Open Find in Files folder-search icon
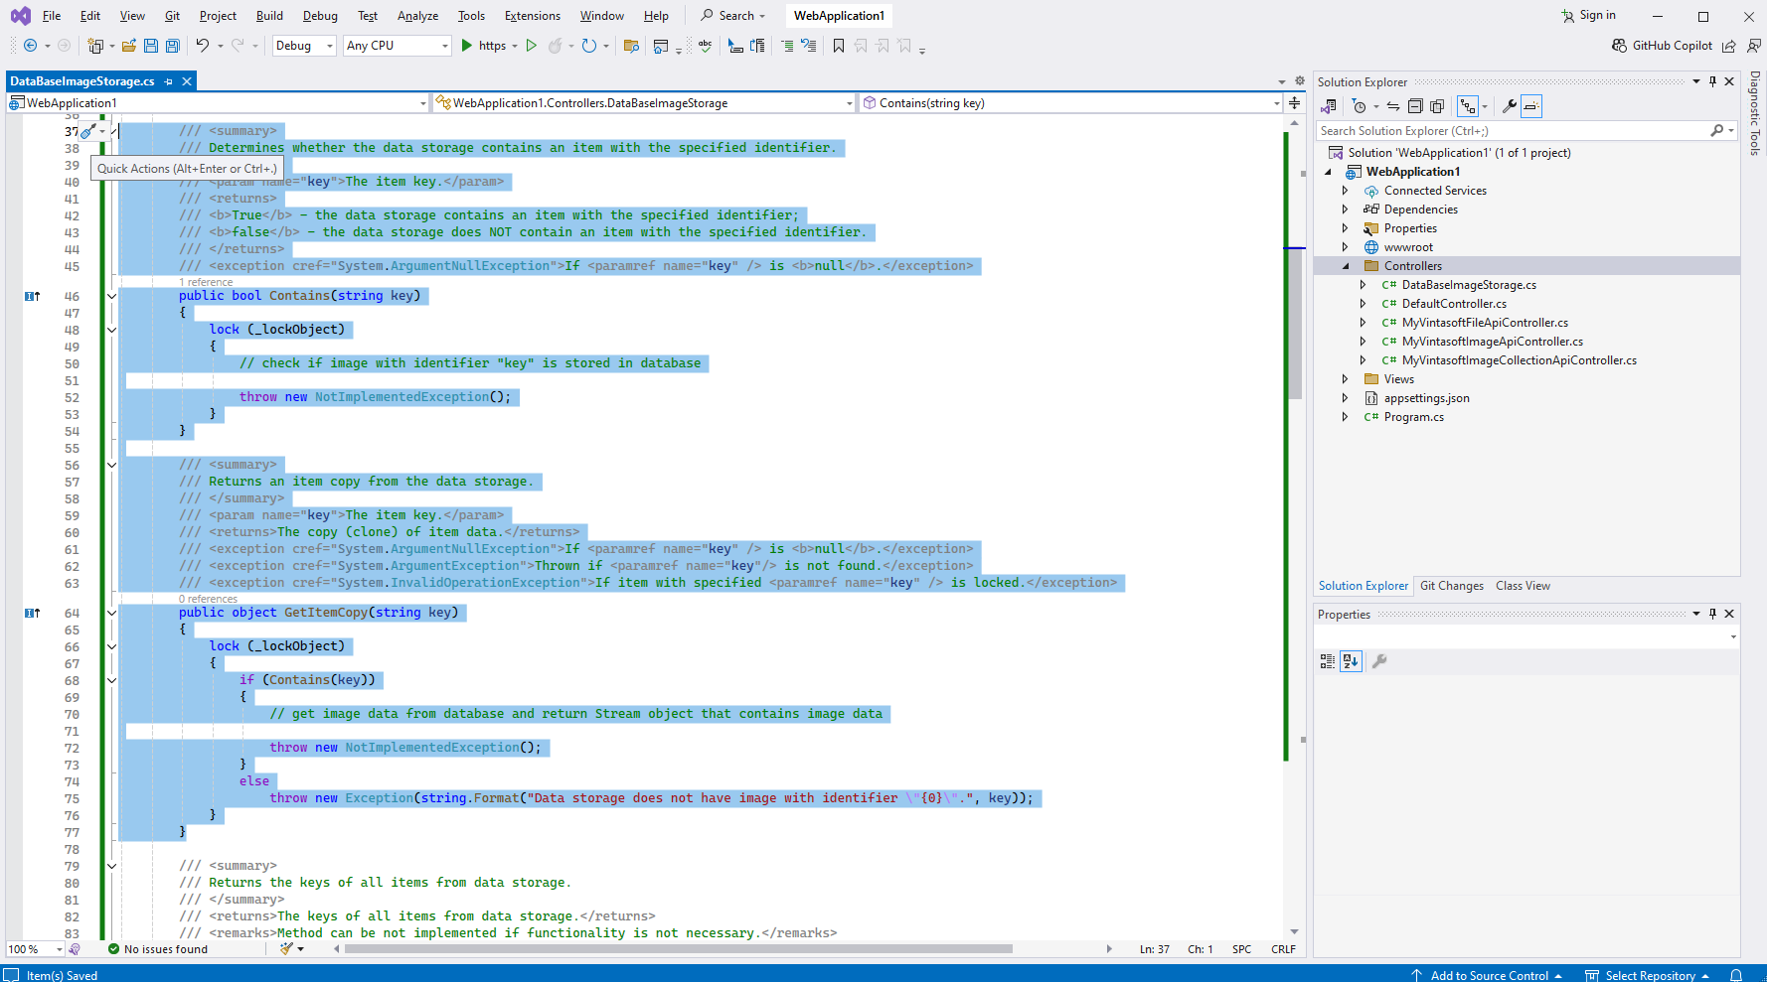The image size is (1767, 982). coord(631,46)
